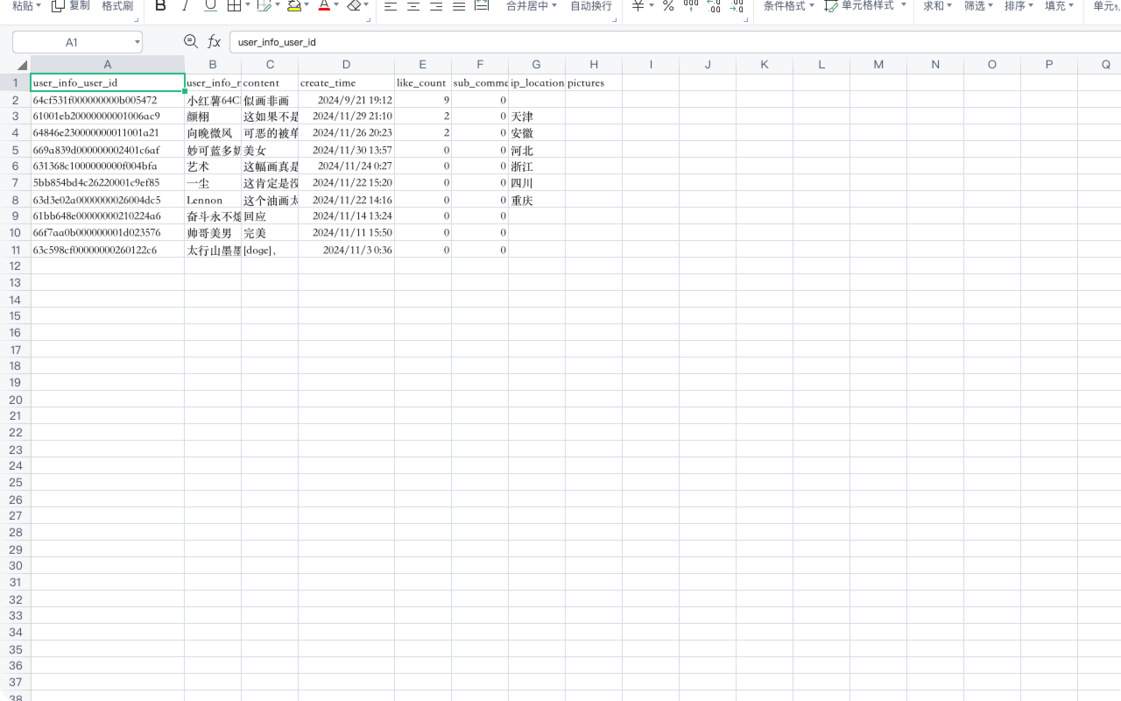Click the currency yen format icon

[638, 6]
